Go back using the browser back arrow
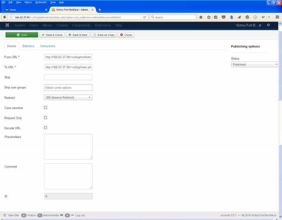This screenshot has width=282, height=220. pos(5,17)
